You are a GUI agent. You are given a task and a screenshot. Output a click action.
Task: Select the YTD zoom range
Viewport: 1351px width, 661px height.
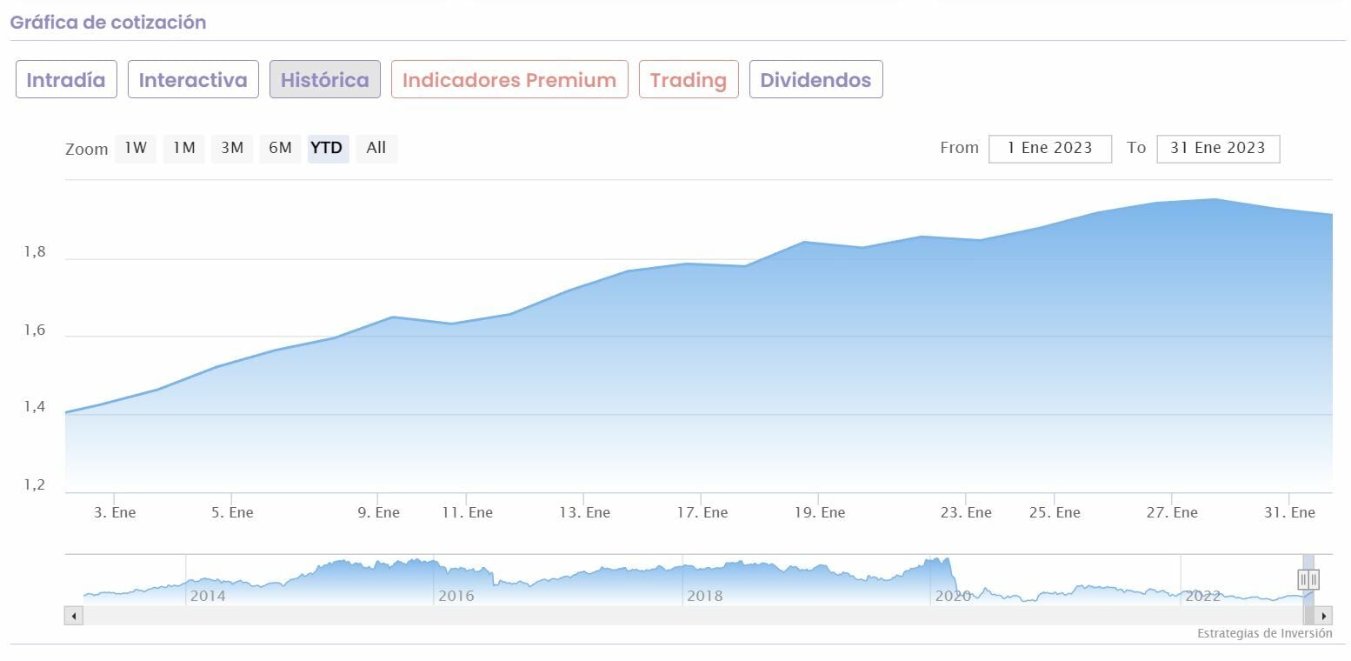pos(327,148)
